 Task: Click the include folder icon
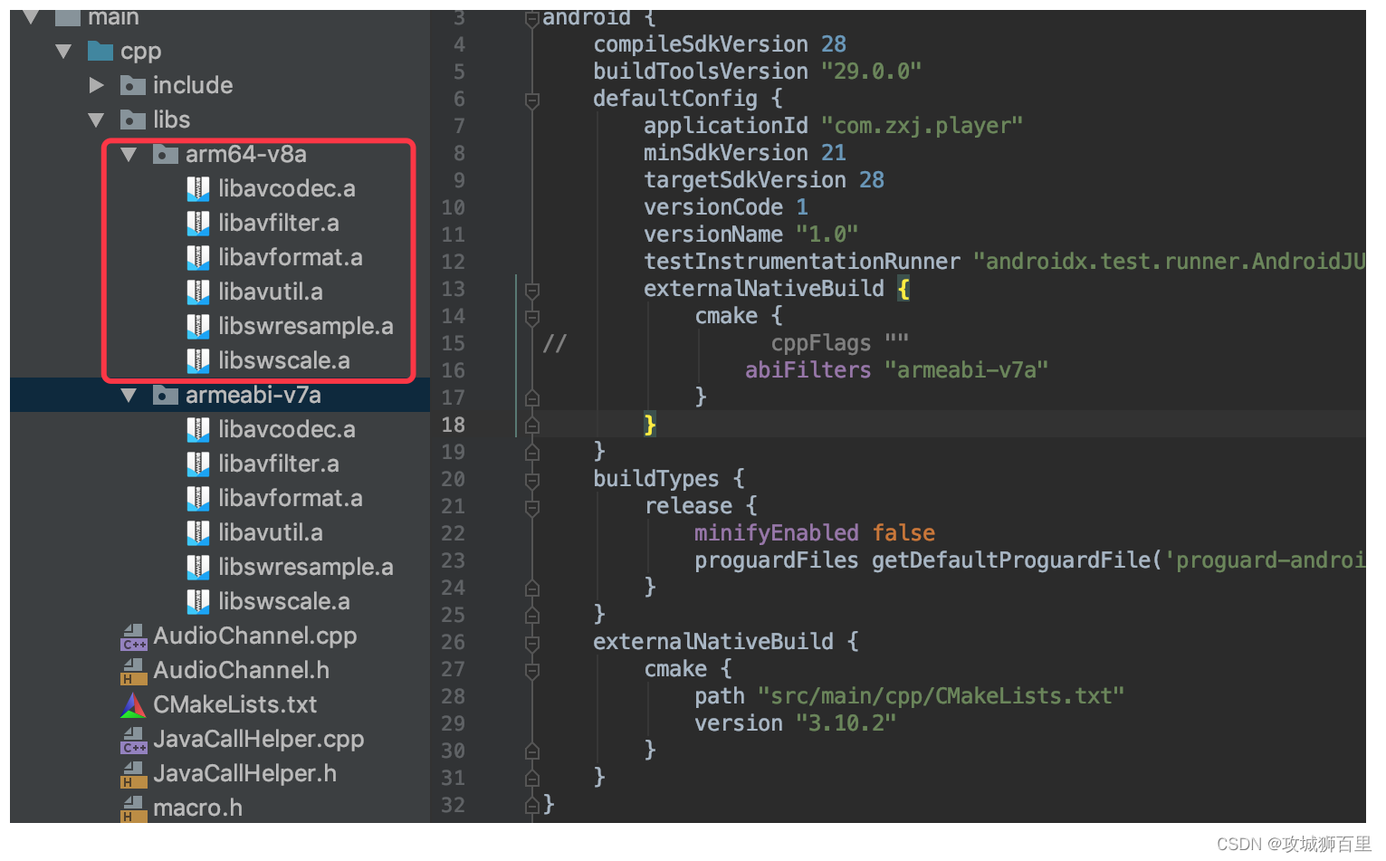(x=133, y=85)
